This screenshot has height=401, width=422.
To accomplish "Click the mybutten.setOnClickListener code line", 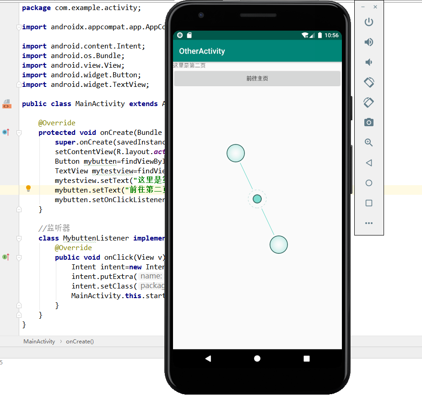I will pyautogui.click(x=110, y=200).
